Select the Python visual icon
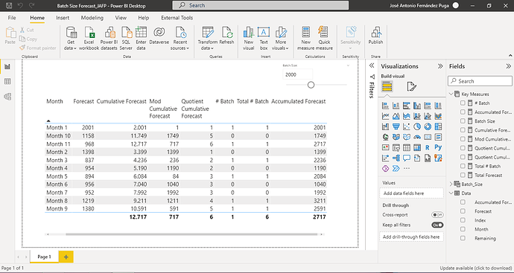Screen dimensions: 514x273 438,147
